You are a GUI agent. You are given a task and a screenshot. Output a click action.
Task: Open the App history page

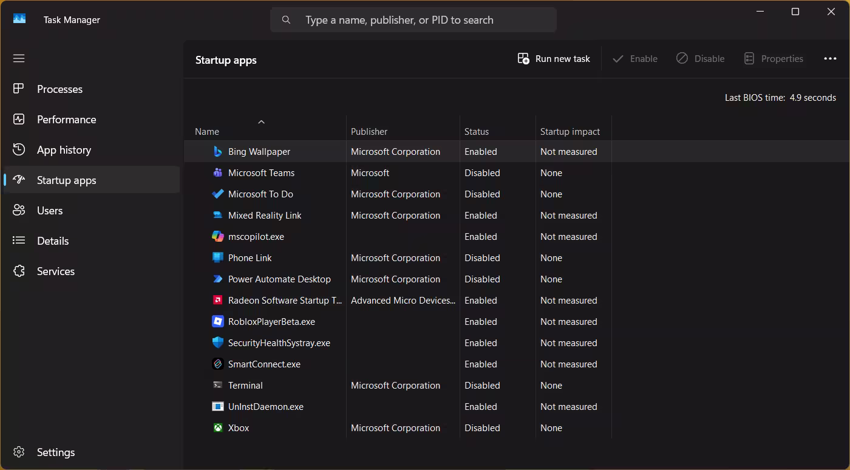[x=92, y=150]
